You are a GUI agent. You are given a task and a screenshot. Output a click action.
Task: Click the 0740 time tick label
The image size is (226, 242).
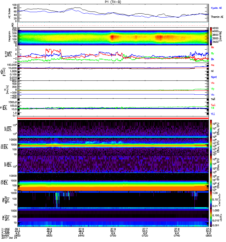177,236
